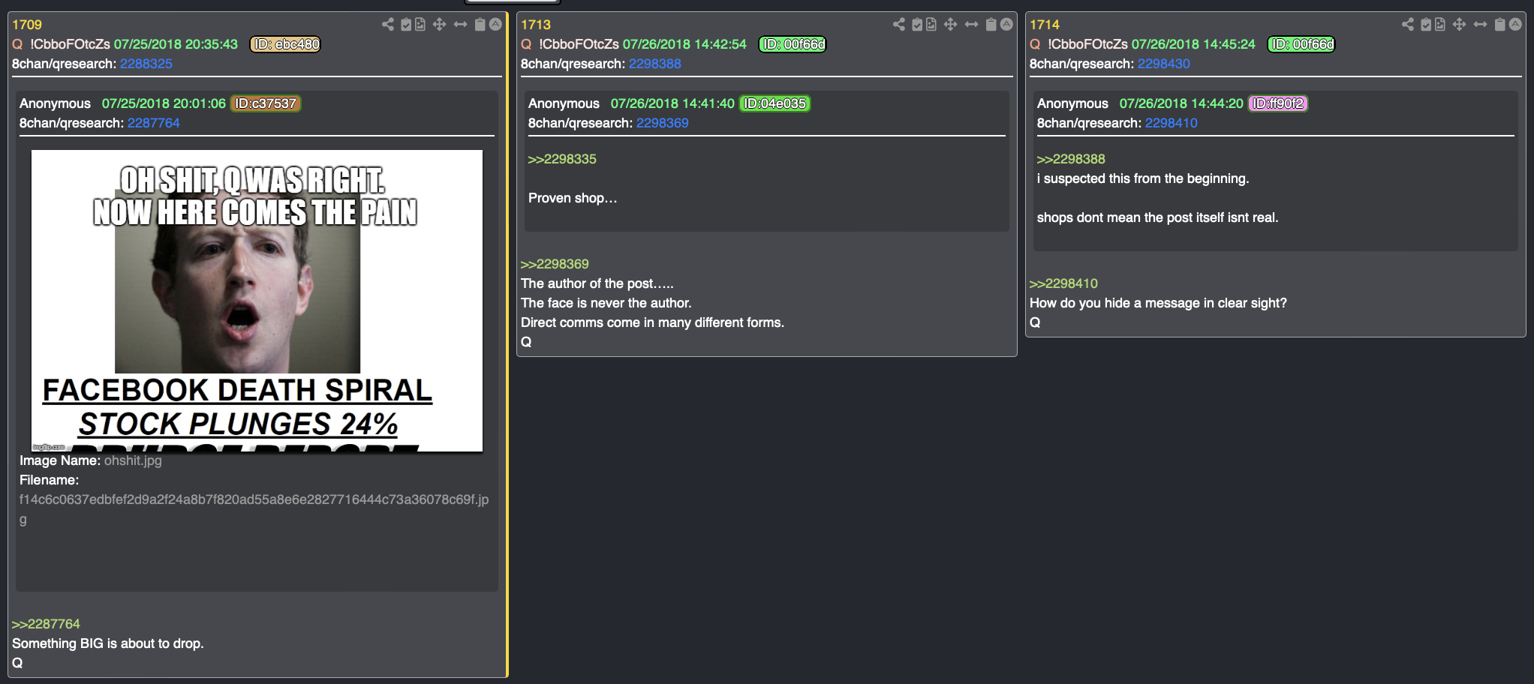Click the text "Proven shop…"
Image resolution: width=1534 pixels, height=684 pixels.
(573, 198)
